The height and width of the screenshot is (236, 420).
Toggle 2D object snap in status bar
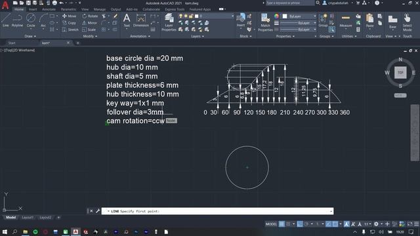tap(335, 224)
